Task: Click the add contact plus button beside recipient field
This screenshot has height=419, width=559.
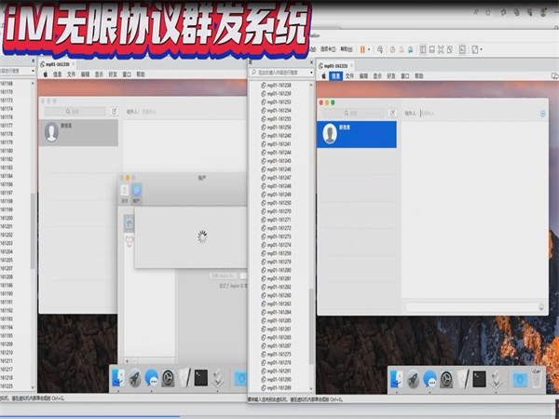Action: 542,113
